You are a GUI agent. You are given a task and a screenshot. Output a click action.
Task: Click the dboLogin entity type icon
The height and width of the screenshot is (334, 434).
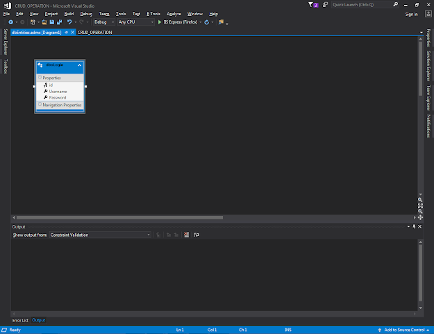tap(40, 65)
